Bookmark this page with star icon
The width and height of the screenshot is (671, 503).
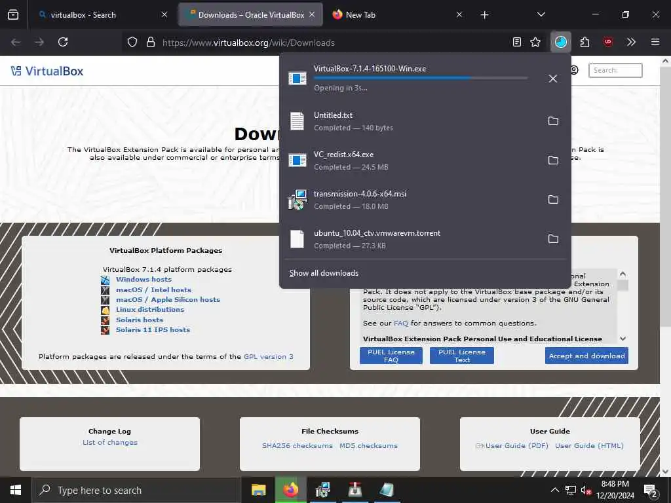[535, 42]
